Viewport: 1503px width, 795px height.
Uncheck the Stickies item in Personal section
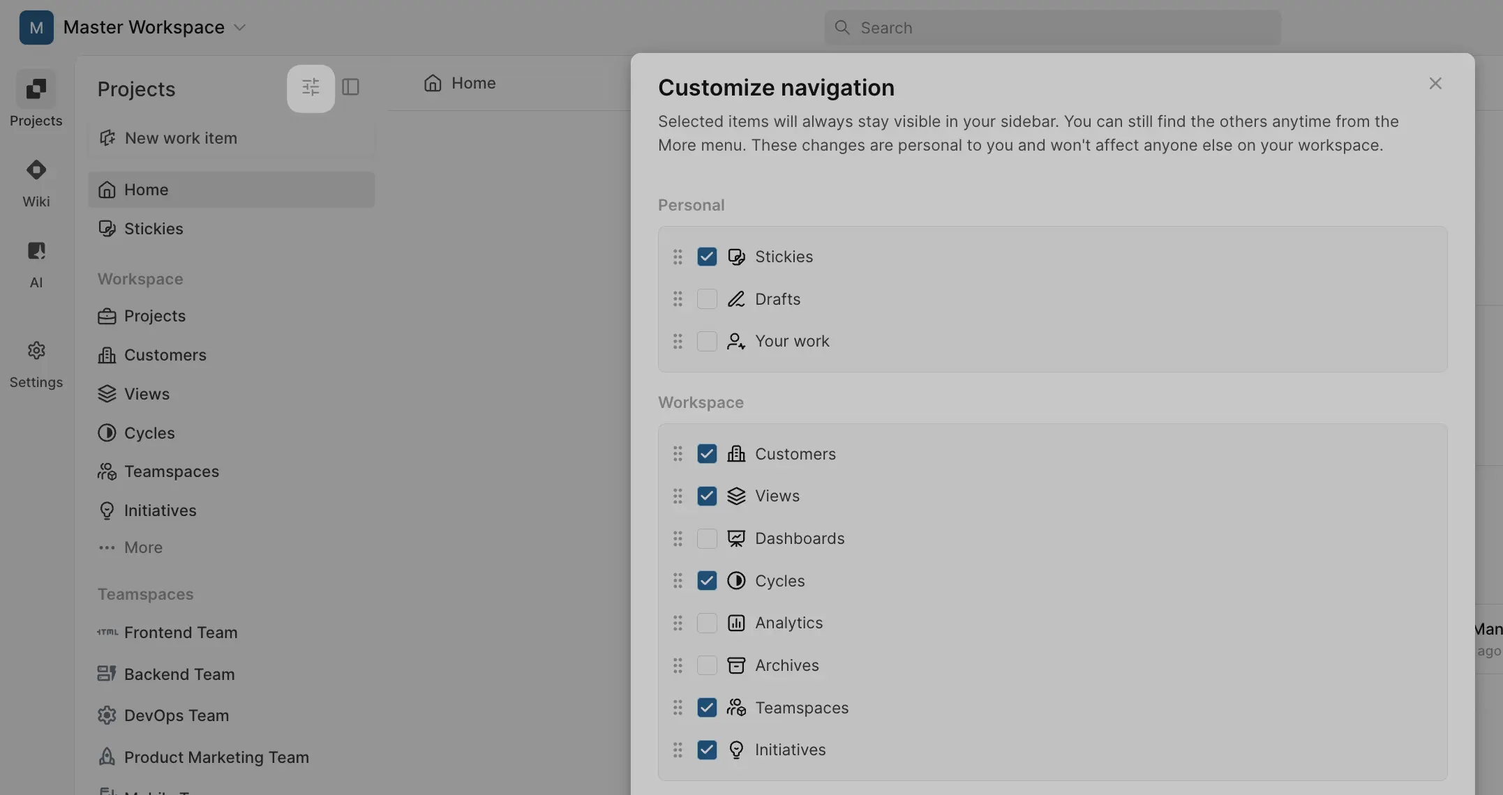pos(707,257)
